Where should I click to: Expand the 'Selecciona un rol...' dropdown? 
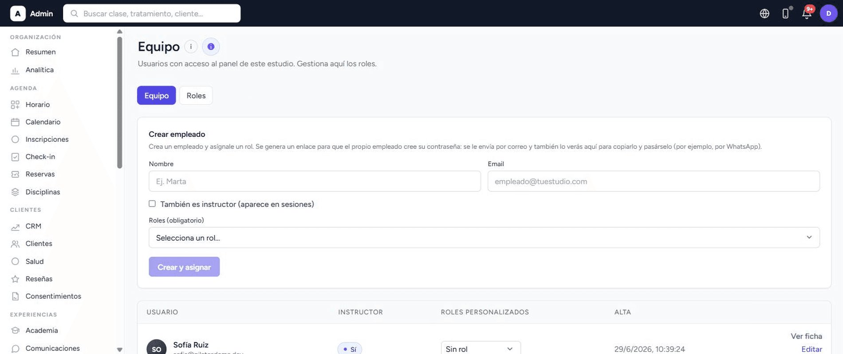point(484,237)
